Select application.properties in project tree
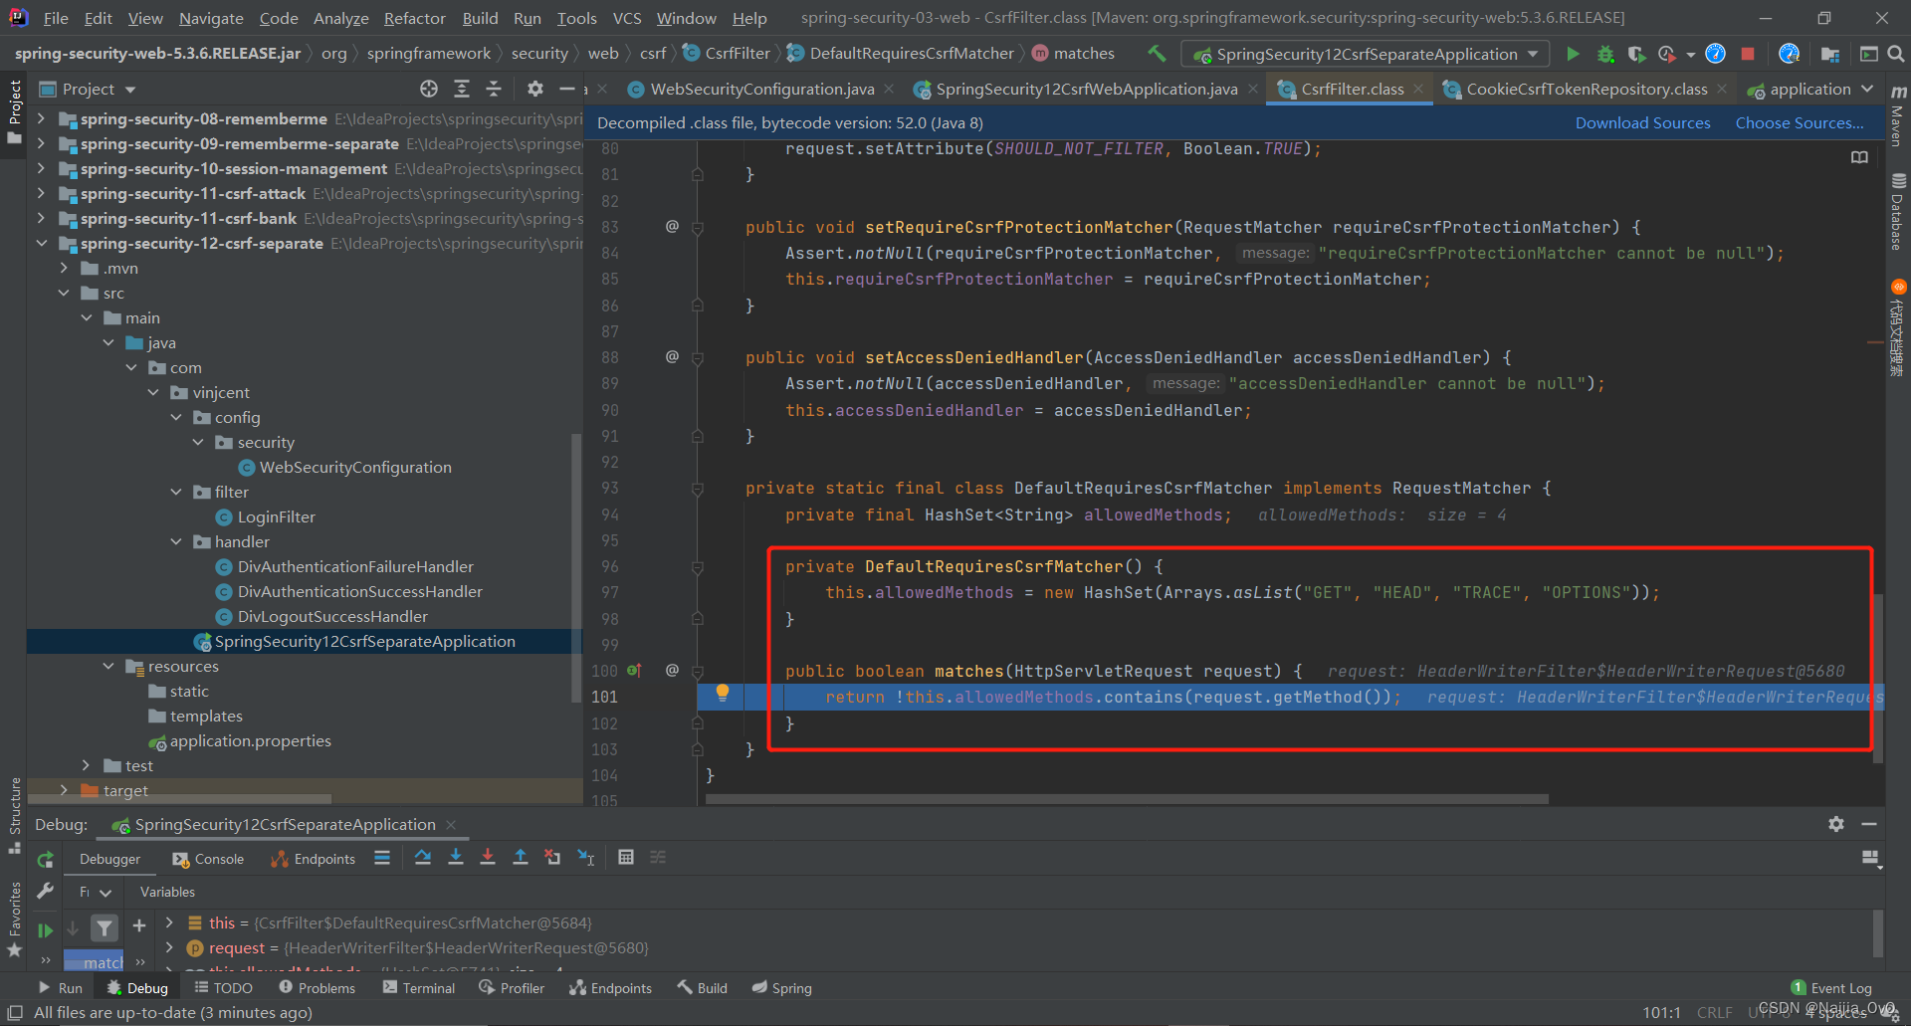1911x1026 pixels. pyautogui.click(x=250, y=740)
